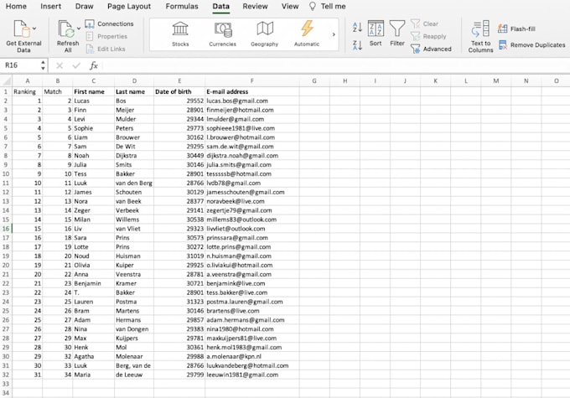
Task: Cancel formula entry X button
Action: coord(60,66)
